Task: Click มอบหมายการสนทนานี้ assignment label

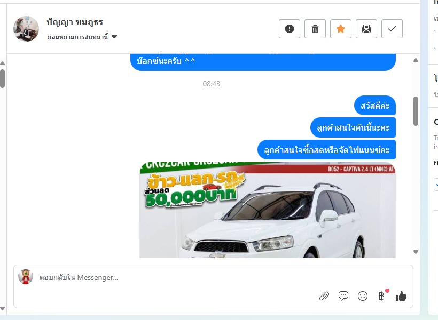Action: click(77, 37)
